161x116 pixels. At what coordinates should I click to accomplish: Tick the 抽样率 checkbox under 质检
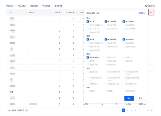[x=106, y=91]
